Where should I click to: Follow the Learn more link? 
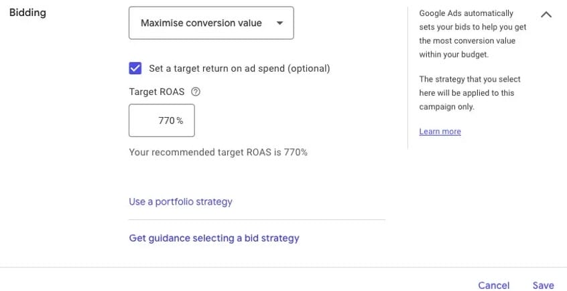tap(440, 131)
